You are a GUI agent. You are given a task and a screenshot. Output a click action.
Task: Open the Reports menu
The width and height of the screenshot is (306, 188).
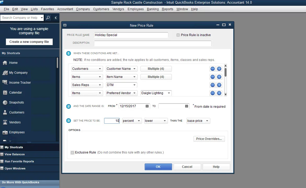167,9
